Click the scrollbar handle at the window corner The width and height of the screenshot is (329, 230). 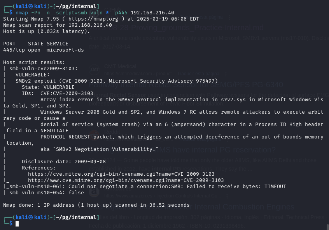pos(327,227)
